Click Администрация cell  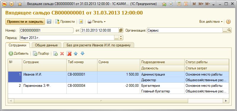pyautogui.click(x=162, y=74)
